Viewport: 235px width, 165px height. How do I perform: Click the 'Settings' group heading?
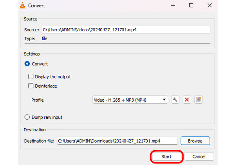coord(32,54)
